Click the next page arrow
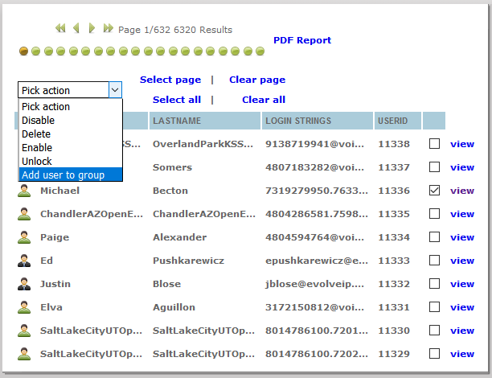Viewport: 492px width, 378px height. coord(92,28)
